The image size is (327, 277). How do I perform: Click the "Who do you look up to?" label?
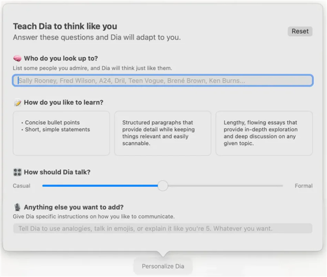pos(61,58)
